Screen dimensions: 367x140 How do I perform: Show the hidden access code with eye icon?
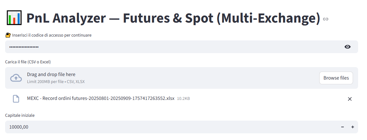click(348, 47)
